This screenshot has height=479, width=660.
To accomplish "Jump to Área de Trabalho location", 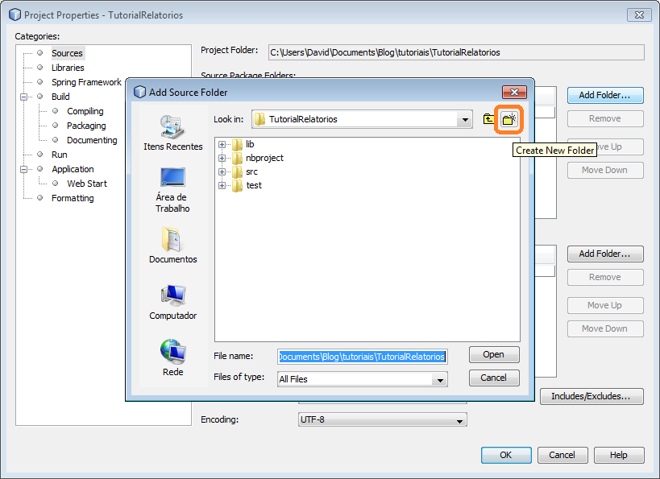I will click(x=172, y=190).
